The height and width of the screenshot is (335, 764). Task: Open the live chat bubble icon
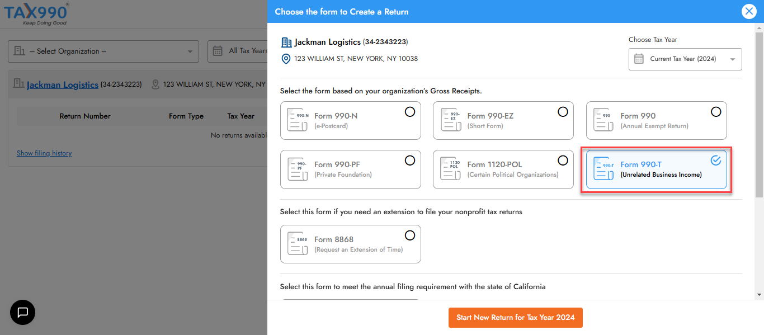[22, 312]
